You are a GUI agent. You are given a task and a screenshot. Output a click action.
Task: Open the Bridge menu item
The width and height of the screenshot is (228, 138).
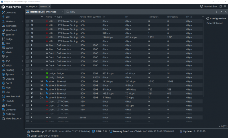tap(9, 39)
